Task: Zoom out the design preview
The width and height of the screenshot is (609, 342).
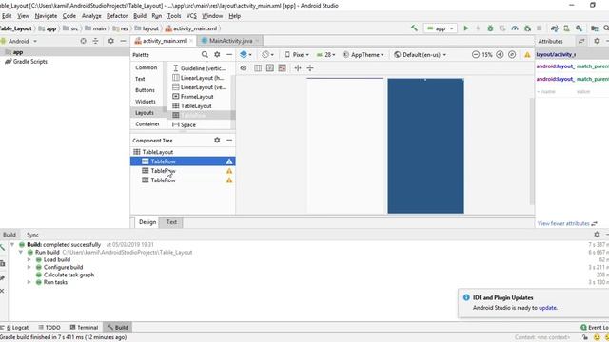Action: point(476,55)
